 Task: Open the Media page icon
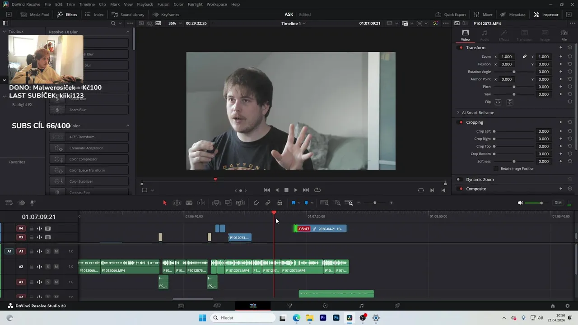(x=181, y=306)
